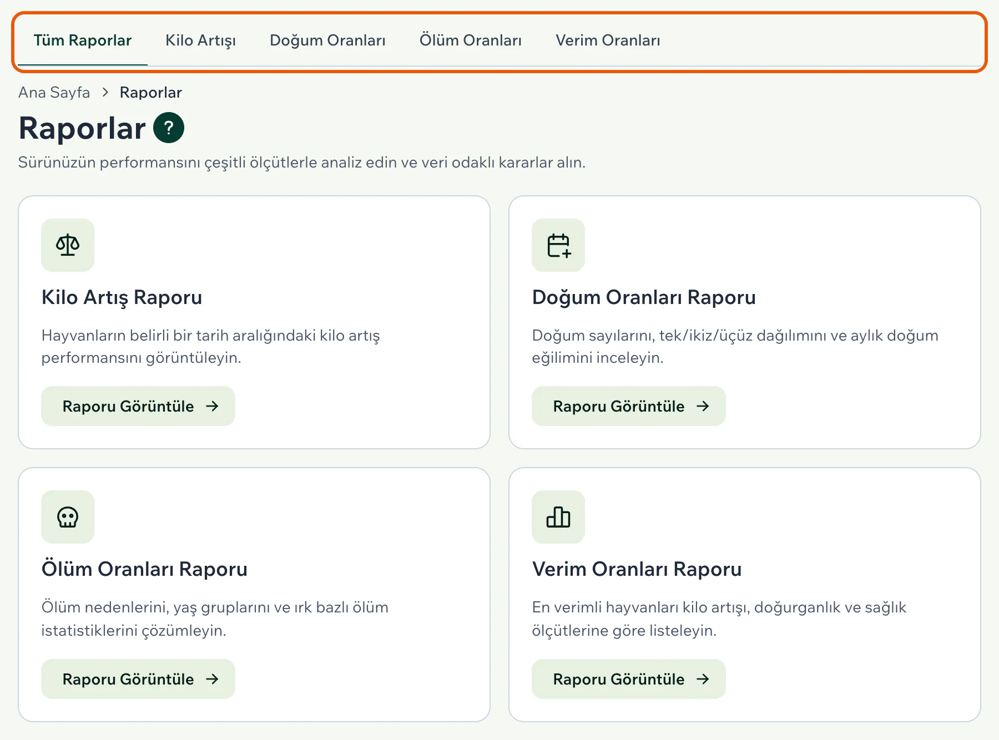Image resolution: width=999 pixels, height=740 pixels.
Task: Click the calendar-plus icon on Doğum Oranları card
Action: click(x=558, y=245)
